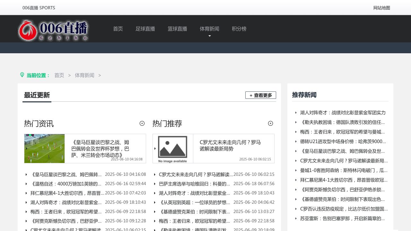Viewport: 411px width, 231px height.
Task: Click the No image available placeholder
Action: (x=173, y=149)
